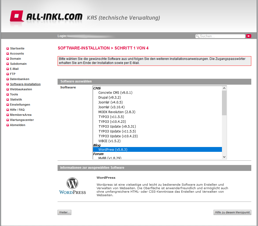
Task: Open the FTP menu entry
Action: [13, 74]
